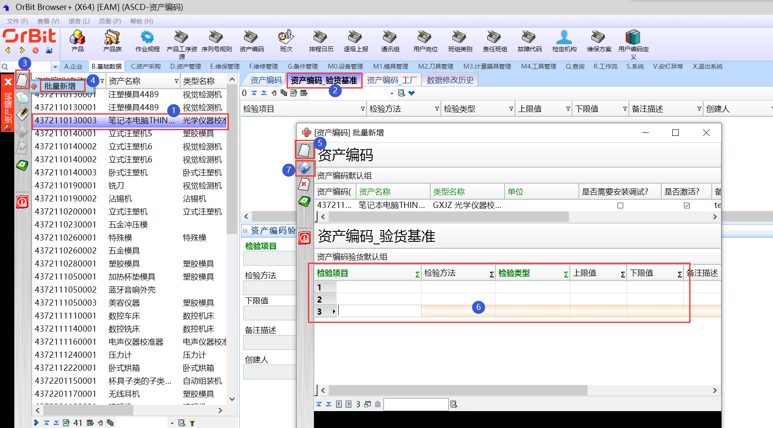Close the 资产编码 side panel with red X

(x=8, y=82)
